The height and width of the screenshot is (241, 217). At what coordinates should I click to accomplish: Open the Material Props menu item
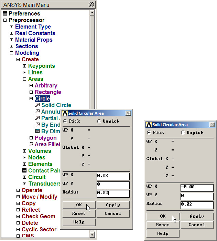coord(34,40)
